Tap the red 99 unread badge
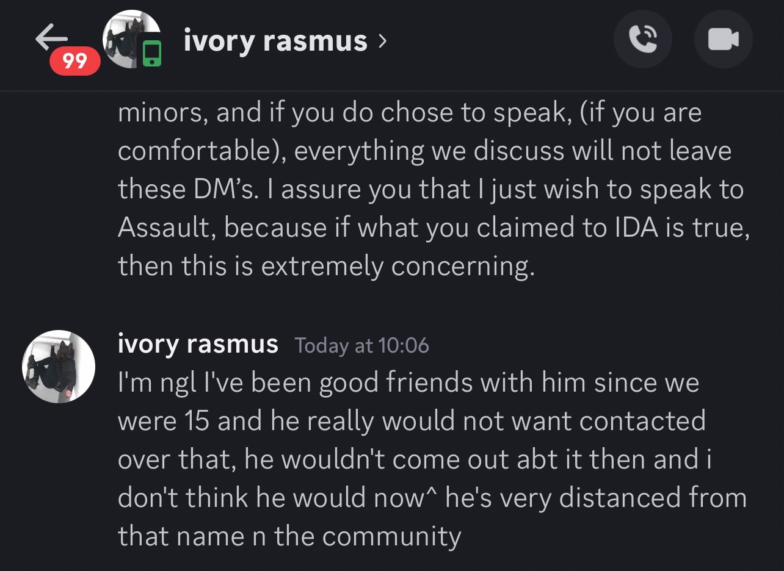 75,61
